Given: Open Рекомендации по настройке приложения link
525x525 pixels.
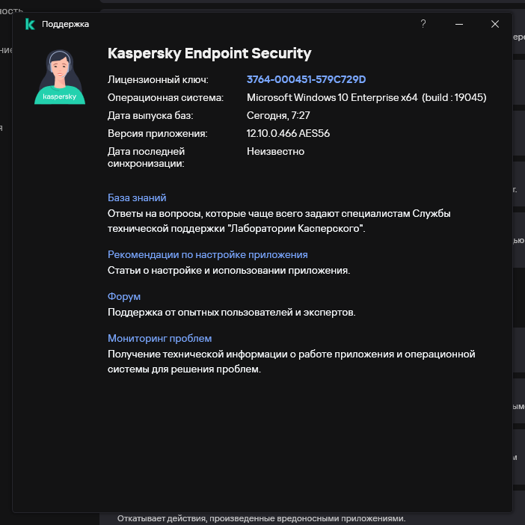Looking at the screenshot, I should 208,254.
